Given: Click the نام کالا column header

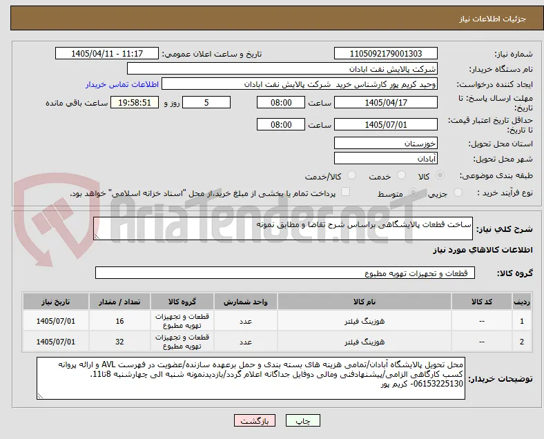Looking at the screenshot, I should [365, 302].
